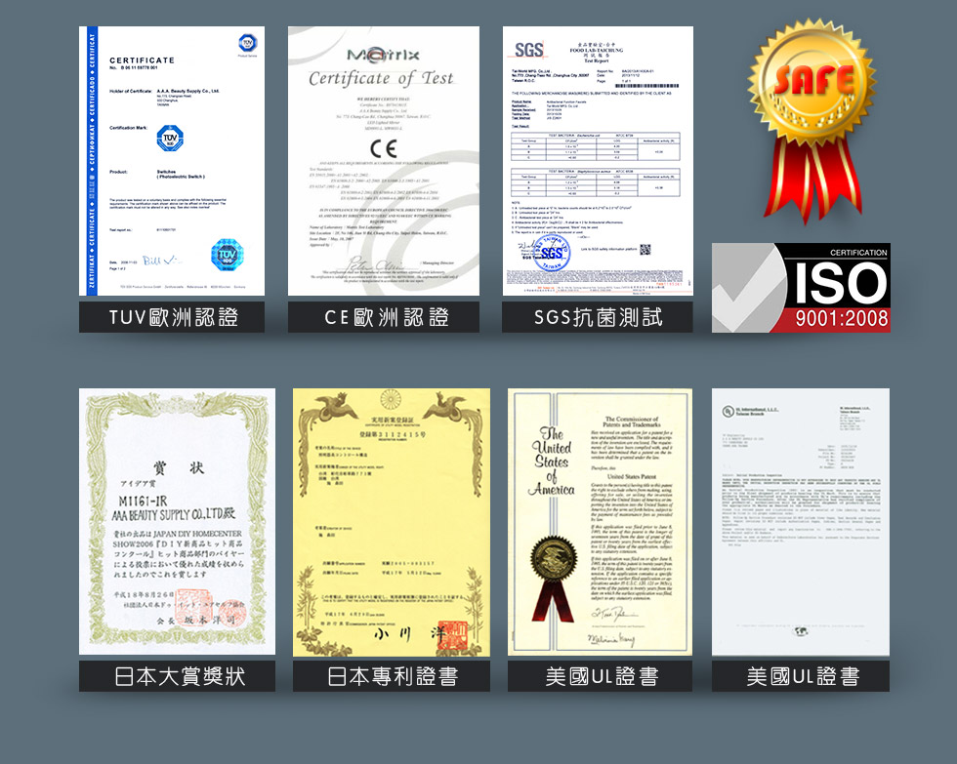Open the SGS test report thumbnail
957x764 pixels.
(598, 161)
